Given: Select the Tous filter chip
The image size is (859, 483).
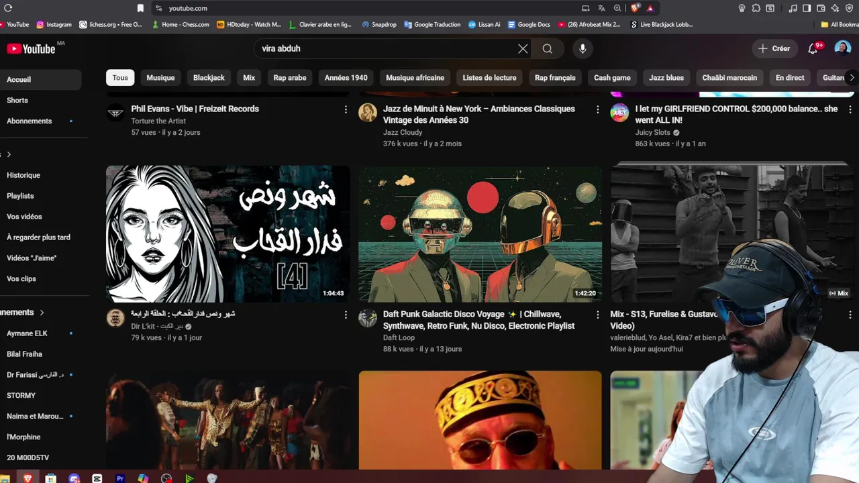Looking at the screenshot, I should (120, 78).
